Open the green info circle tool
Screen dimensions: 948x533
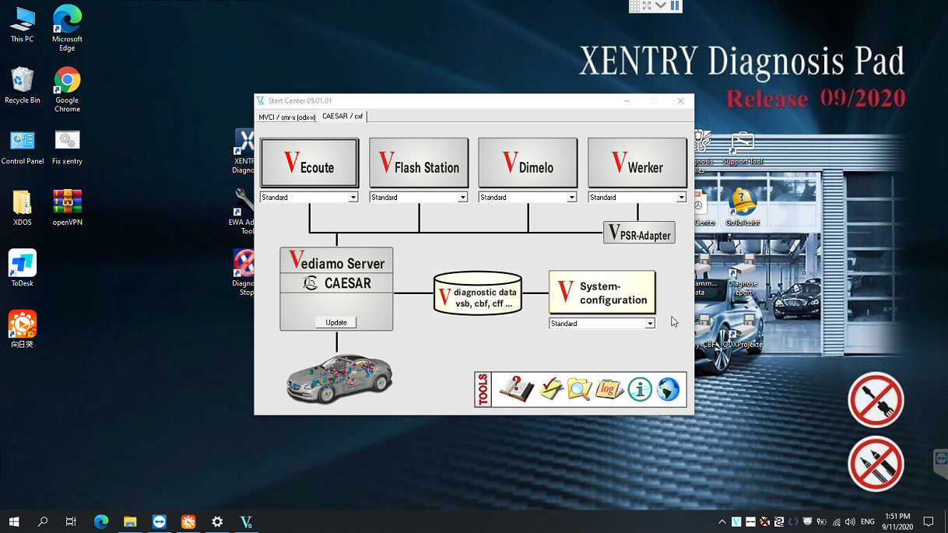[x=640, y=389]
